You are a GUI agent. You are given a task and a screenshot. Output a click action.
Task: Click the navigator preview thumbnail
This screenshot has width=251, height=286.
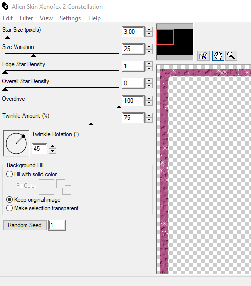pos(175,42)
